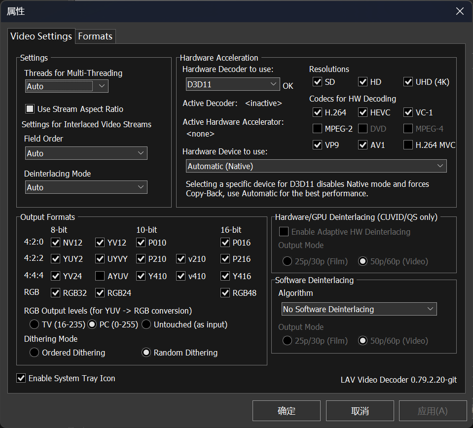Disable AV1 hardware decoding codec

pos(363,145)
